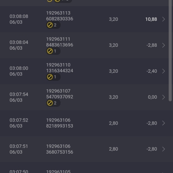Expand the 0,00 result row chevron
Image resolution: width=173 pixels, height=173 pixels.
[x=163, y=97]
